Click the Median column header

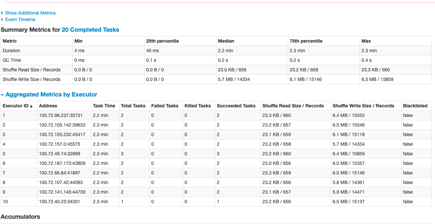(226, 41)
